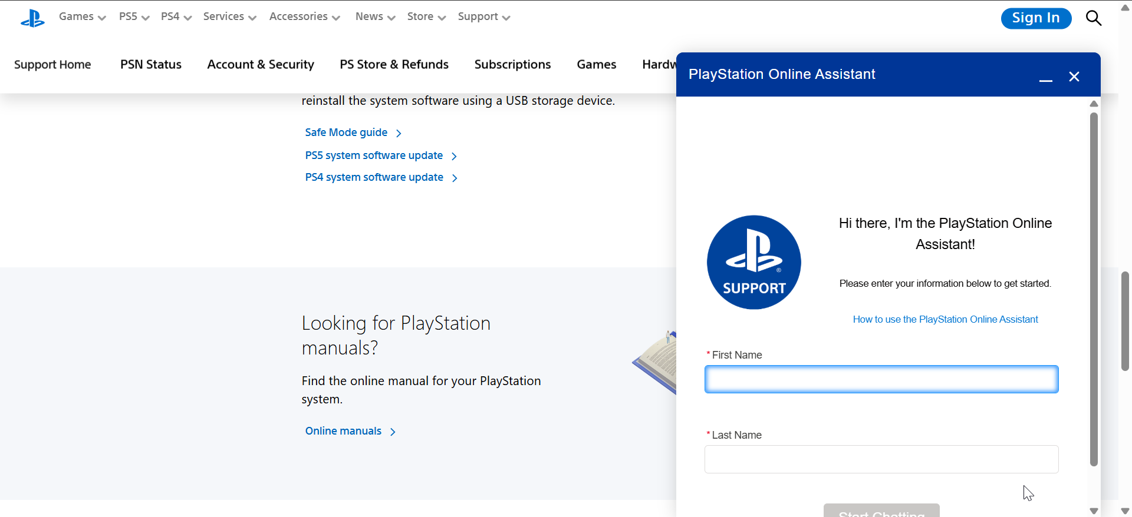1132x517 pixels.
Task: Click the manuals book illustration
Action: (x=656, y=362)
